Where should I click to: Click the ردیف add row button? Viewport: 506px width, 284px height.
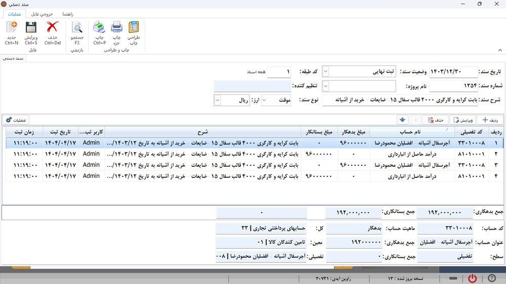[490, 120]
